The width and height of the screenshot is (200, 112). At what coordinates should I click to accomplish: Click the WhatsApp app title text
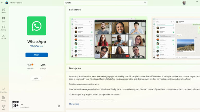(x=37, y=41)
